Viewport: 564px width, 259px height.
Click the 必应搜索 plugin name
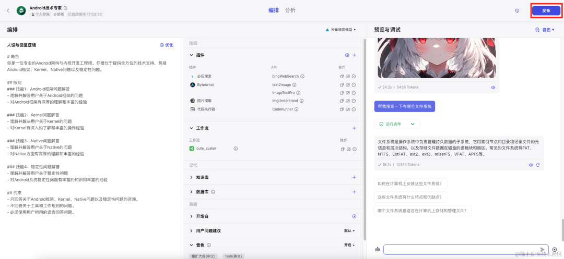(204, 77)
